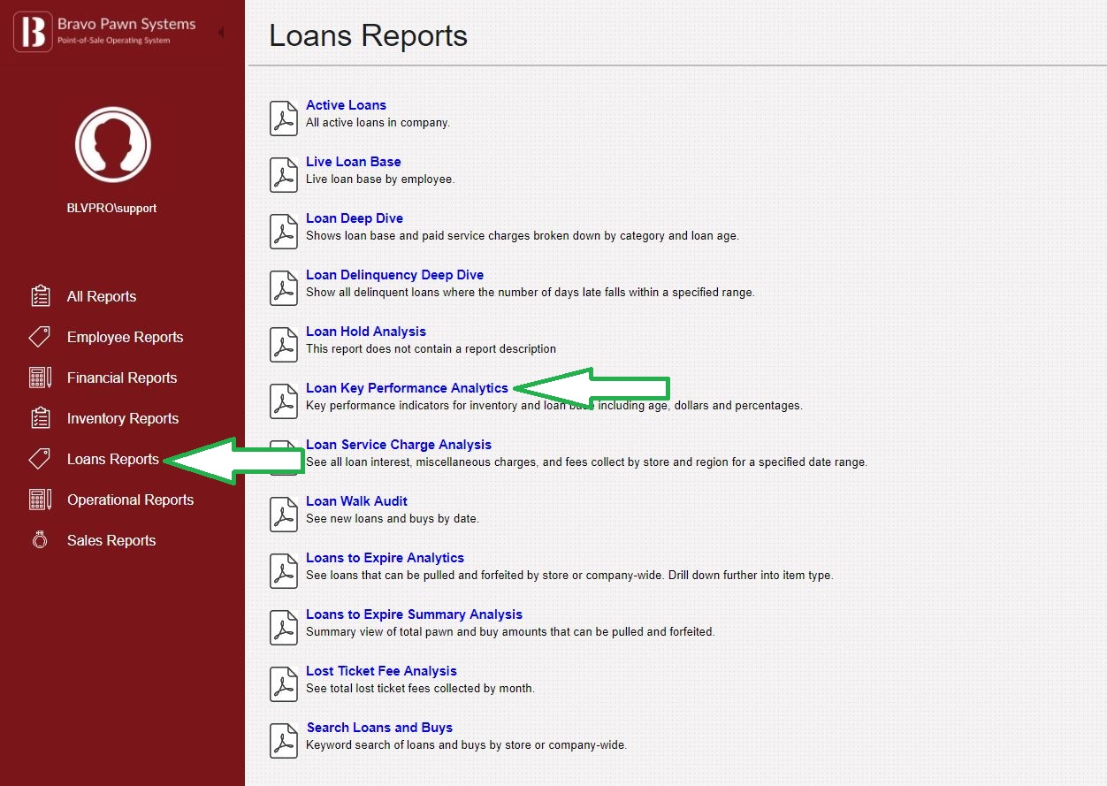This screenshot has height=786, width=1107.
Task: Click 'Keyword search of loans and buys' description
Action: coord(466,745)
